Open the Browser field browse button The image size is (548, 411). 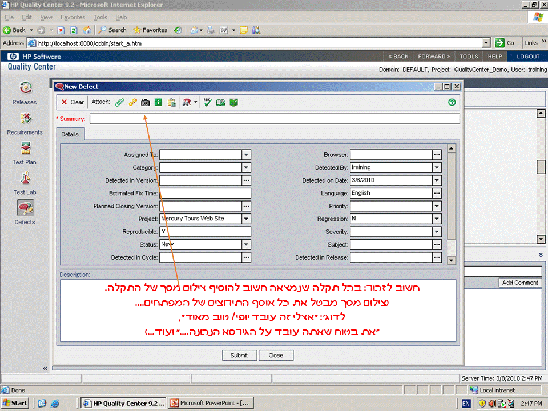tap(437, 155)
